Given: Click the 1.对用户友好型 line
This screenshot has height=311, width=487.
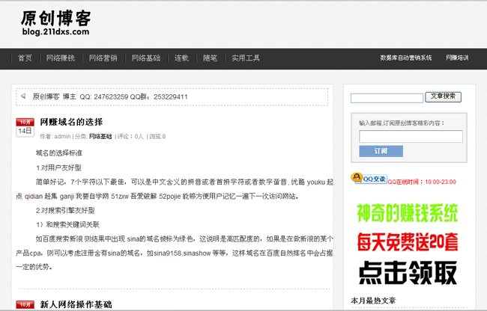Looking at the screenshot, I should click(x=58, y=168).
